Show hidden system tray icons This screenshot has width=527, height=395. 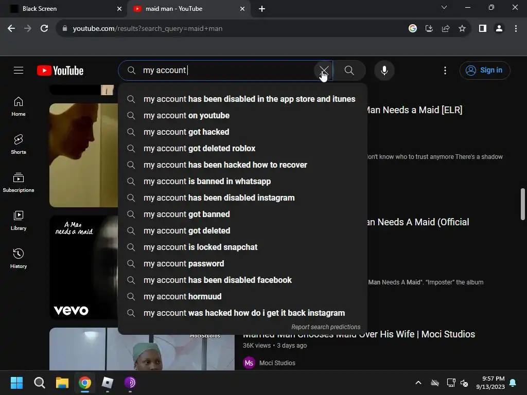(418, 383)
